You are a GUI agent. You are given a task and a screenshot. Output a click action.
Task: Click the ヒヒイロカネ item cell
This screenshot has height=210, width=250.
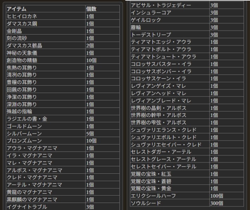click(46, 16)
